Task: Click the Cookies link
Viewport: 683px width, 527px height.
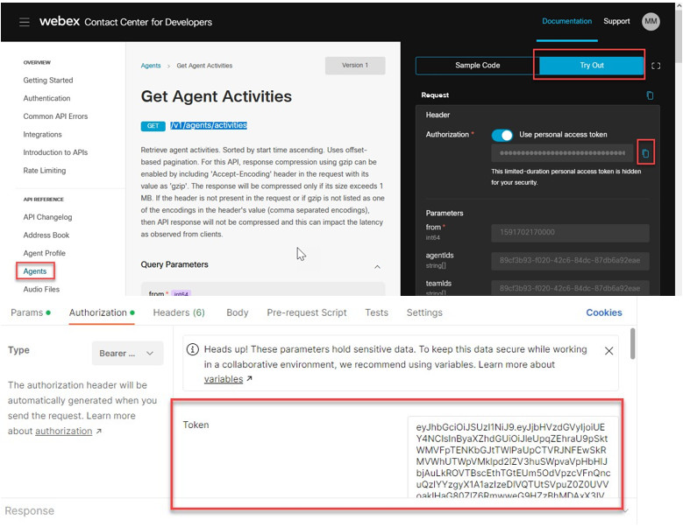Action: click(x=604, y=313)
